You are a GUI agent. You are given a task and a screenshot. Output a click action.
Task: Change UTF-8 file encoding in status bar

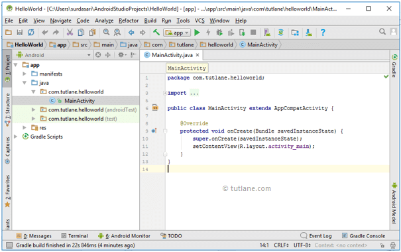302,245
